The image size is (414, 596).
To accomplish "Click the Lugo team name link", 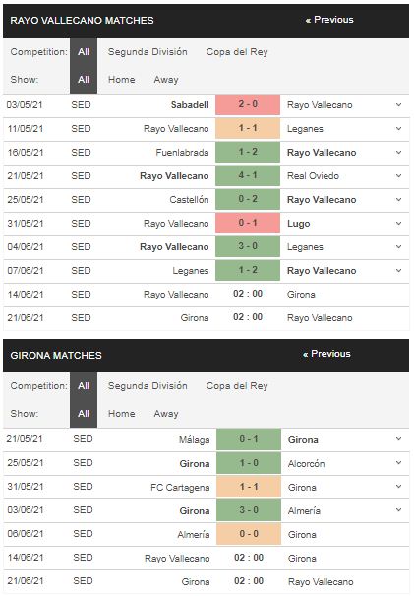I will tap(299, 224).
